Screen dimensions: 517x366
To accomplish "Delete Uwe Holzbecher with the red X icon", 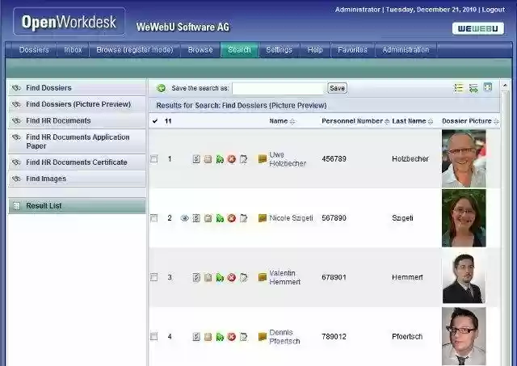I will point(232,159).
